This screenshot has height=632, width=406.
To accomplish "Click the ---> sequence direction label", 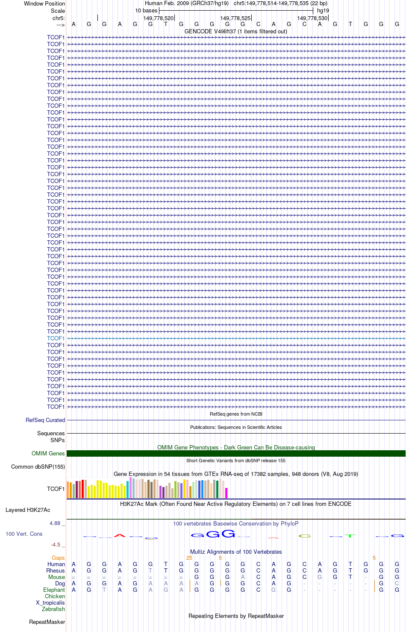I will click(x=60, y=25).
